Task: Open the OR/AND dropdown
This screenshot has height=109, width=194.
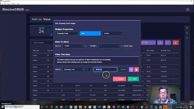Action: coord(123,70)
